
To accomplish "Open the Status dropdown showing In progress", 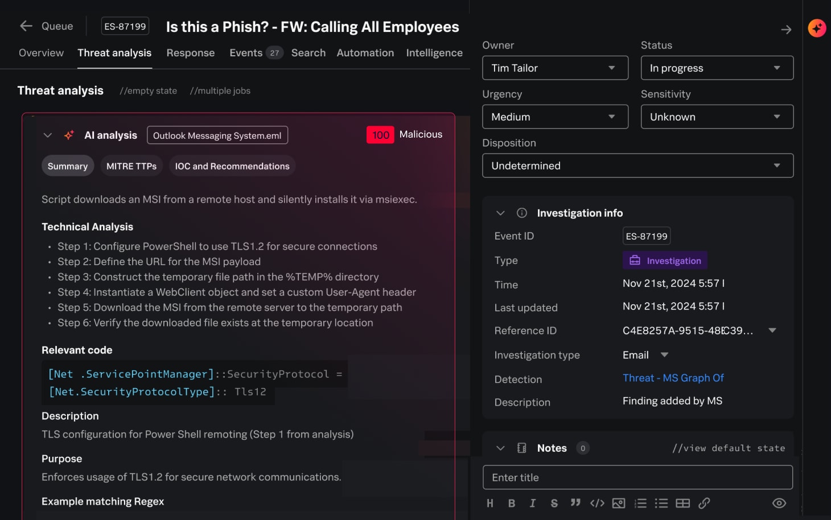I will point(717,68).
